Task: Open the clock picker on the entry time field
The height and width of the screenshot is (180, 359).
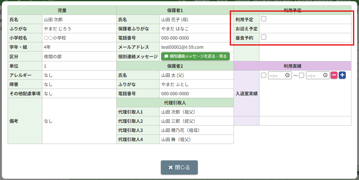Action: 287,75
